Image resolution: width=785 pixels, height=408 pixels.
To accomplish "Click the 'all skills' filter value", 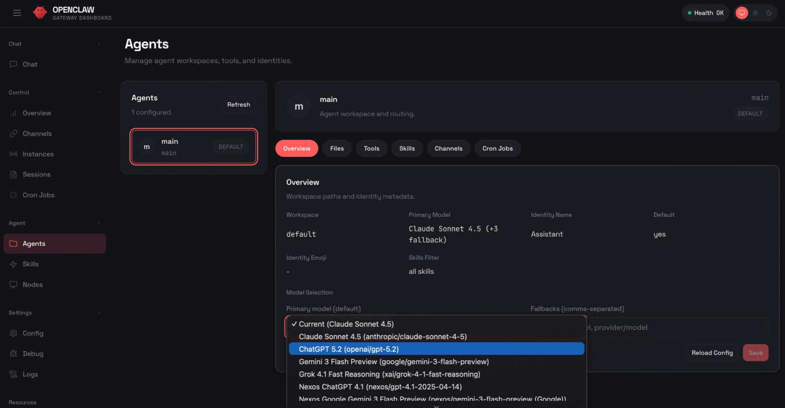I will tap(422, 272).
